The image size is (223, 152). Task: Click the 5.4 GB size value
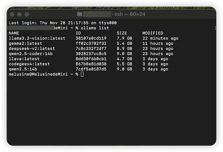(124, 43)
